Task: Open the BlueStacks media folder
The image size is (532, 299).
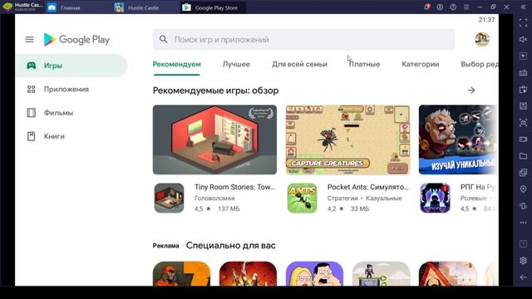Action: point(523,156)
